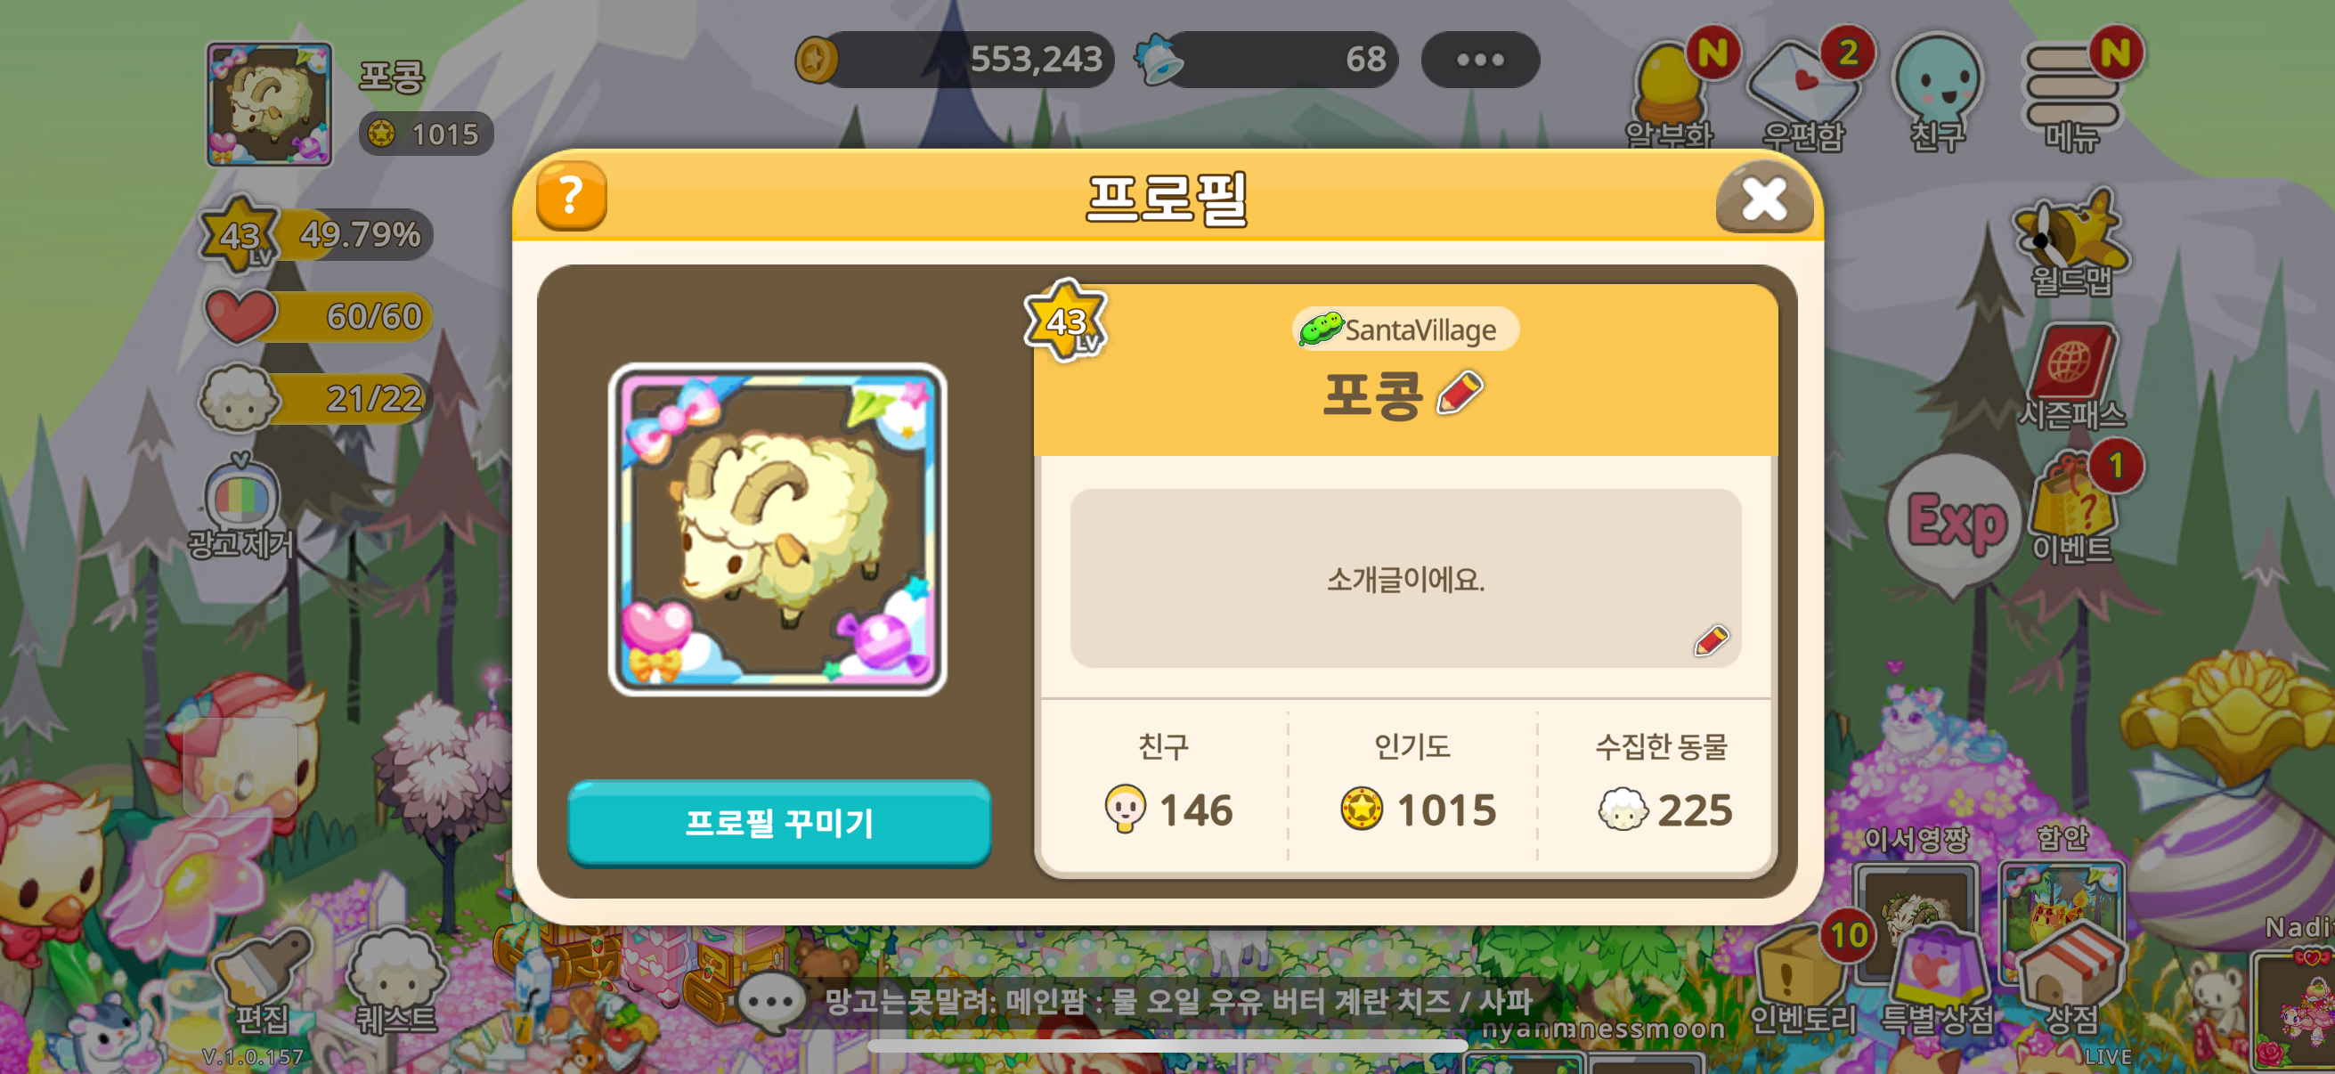
Task: Open the 광고제거 ad removal icon
Action: click(241, 508)
